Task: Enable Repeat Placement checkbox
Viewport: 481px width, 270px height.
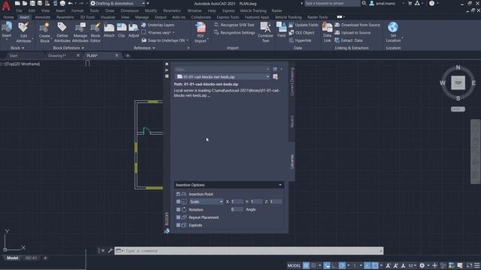Action: click(178, 217)
